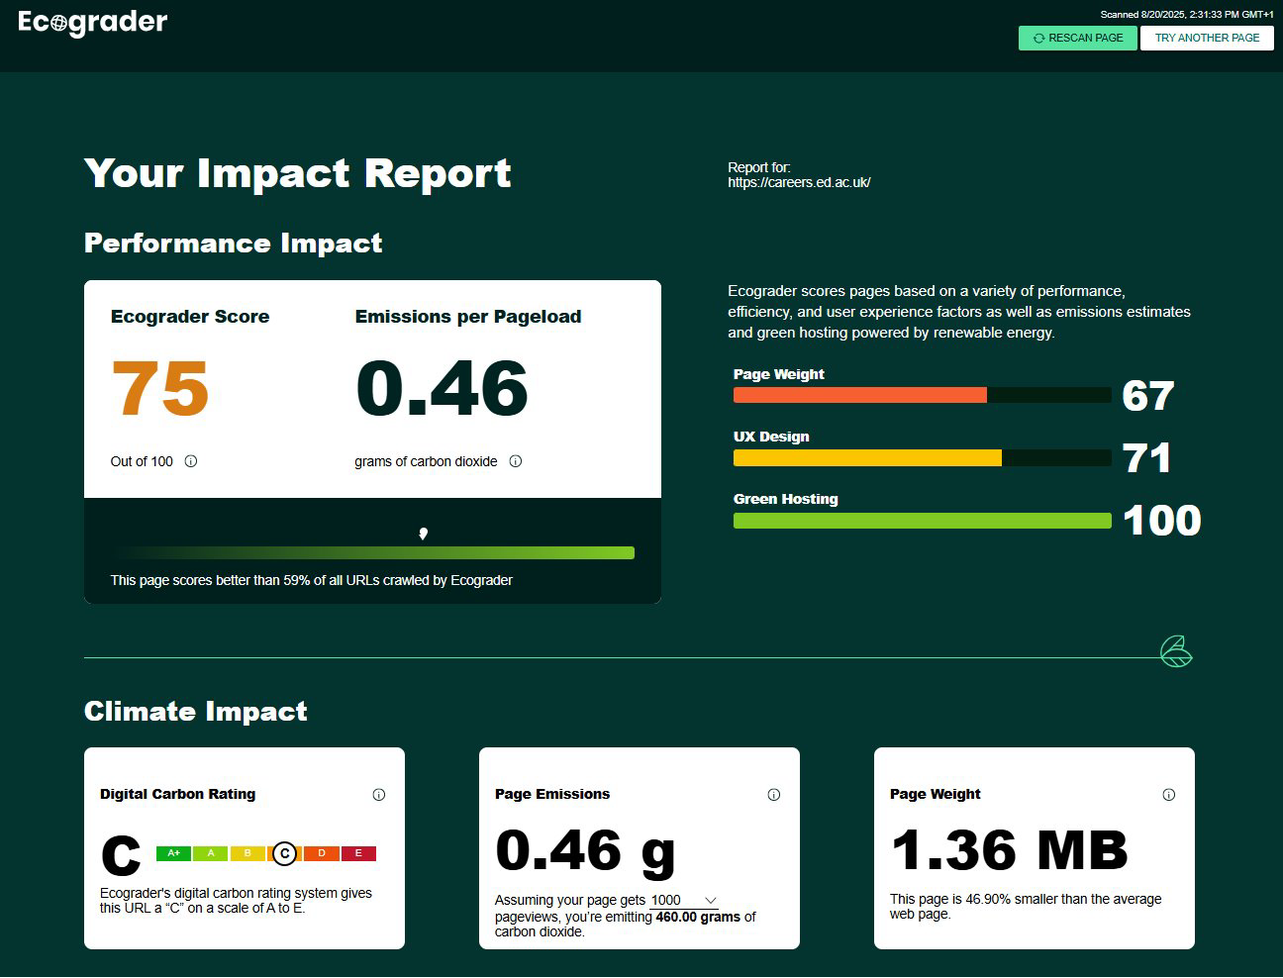Click the info icon on the Page Weight card
This screenshot has height=978, width=1283.
(x=1168, y=795)
